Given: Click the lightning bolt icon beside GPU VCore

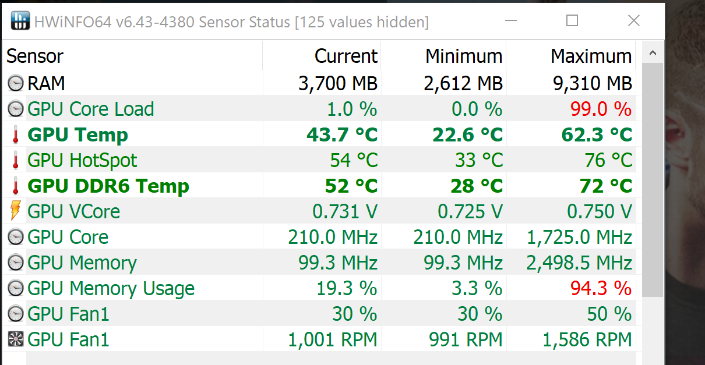Looking at the screenshot, I should pos(16,211).
